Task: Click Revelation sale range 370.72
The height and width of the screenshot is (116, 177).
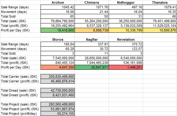Action: click(126, 44)
